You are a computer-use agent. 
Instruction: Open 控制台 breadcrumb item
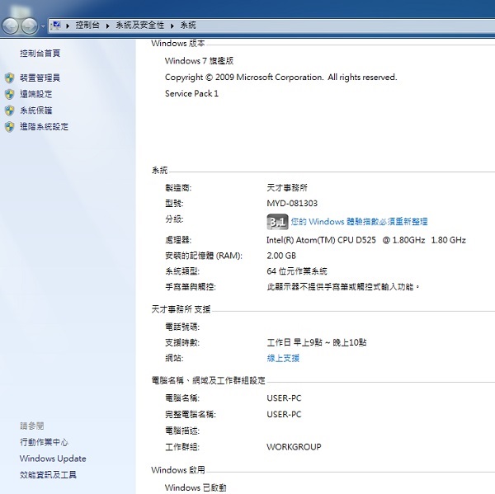(x=87, y=26)
